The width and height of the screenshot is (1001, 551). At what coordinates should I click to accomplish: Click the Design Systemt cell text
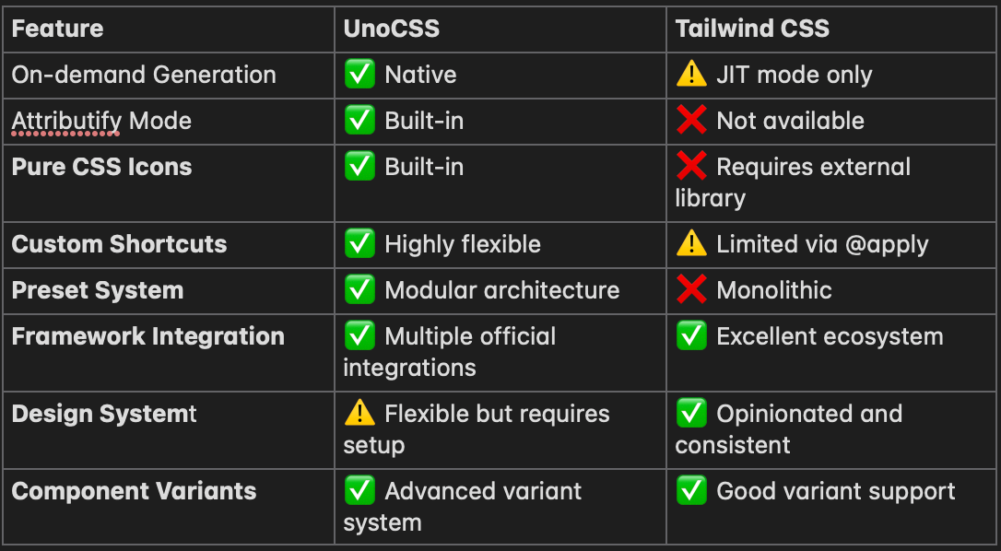click(104, 414)
